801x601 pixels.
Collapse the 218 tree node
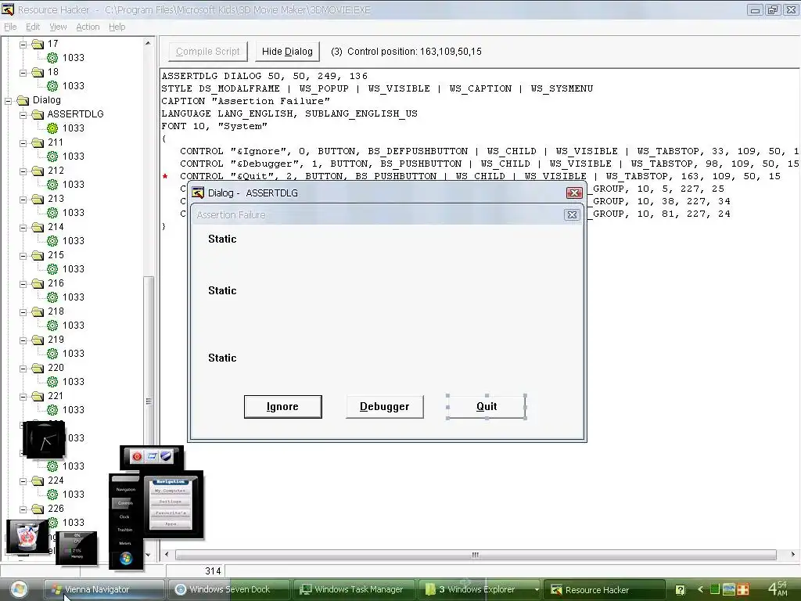[x=23, y=312]
